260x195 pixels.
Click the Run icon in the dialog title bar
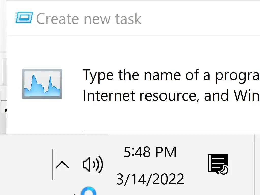(x=24, y=18)
